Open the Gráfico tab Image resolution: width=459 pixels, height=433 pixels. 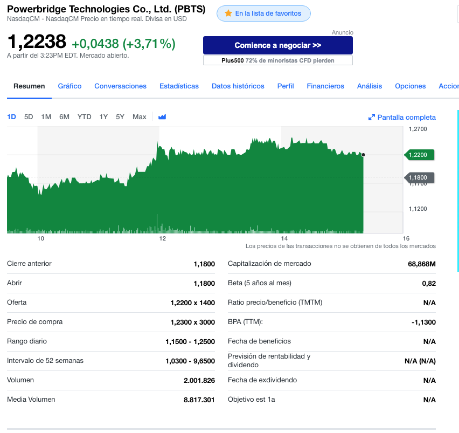click(x=69, y=86)
